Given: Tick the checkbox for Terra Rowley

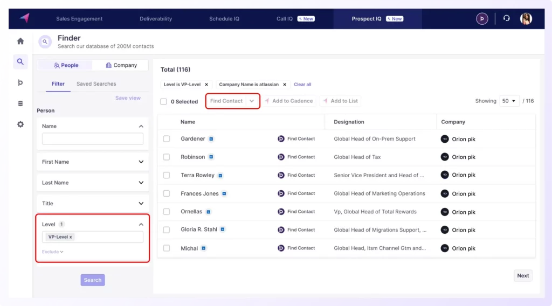Looking at the screenshot, I should click(x=167, y=175).
